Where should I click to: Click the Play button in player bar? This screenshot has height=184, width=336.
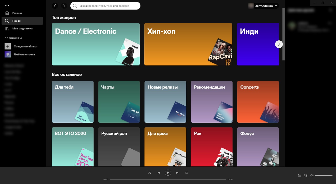point(168,173)
